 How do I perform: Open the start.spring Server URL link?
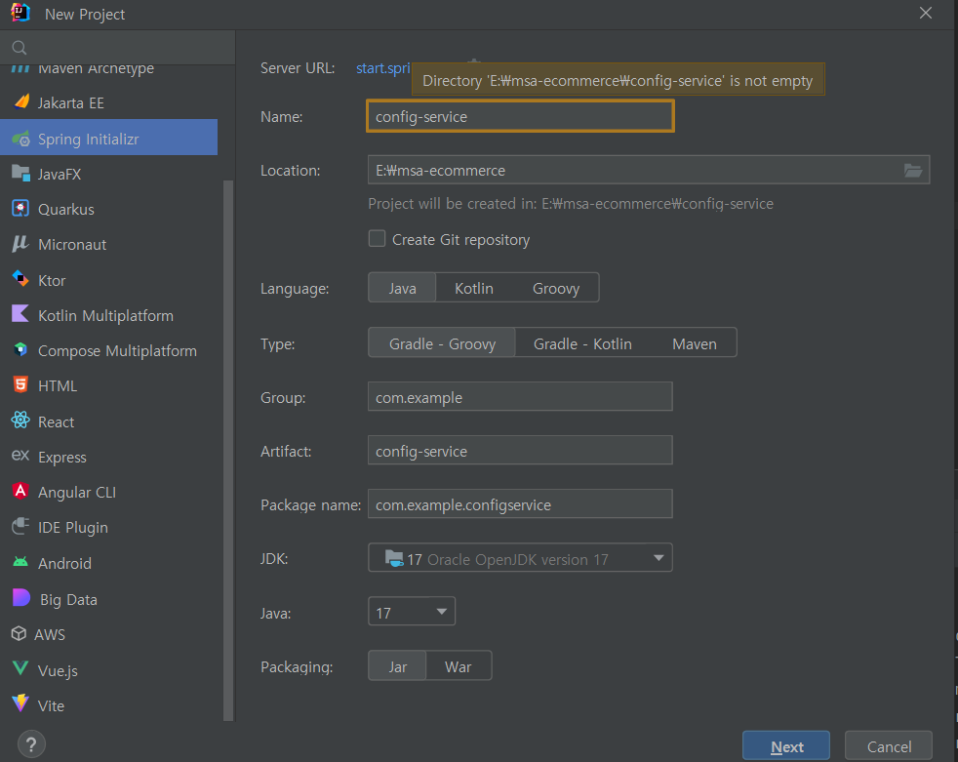click(x=383, y=68)
